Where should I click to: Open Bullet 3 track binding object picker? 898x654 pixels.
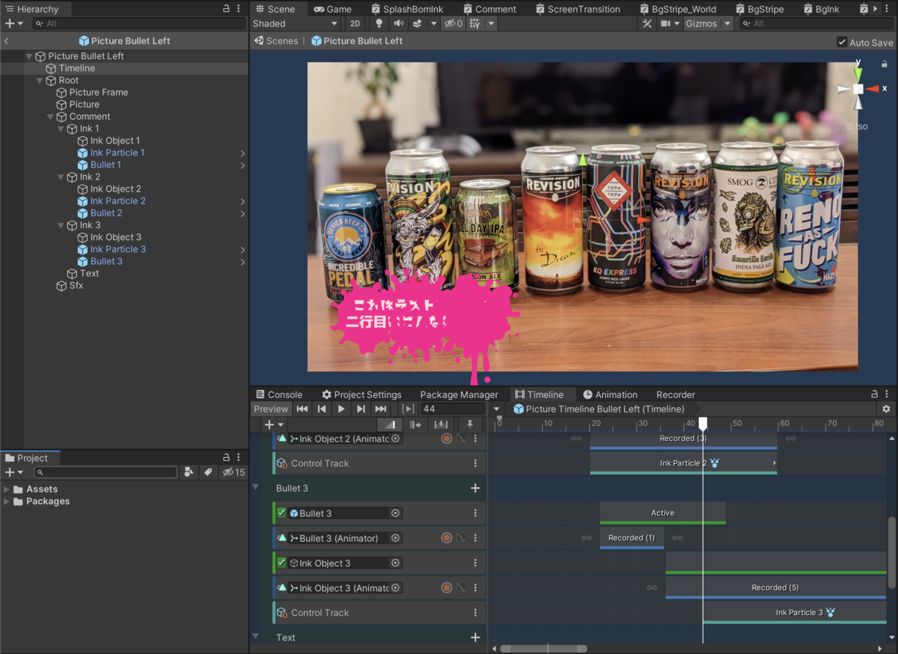pyautogui.click(x=396, y=513)
